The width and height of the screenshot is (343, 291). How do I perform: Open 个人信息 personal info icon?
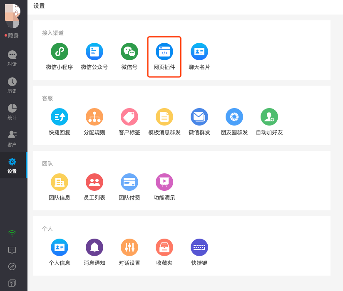pos(60,247)
